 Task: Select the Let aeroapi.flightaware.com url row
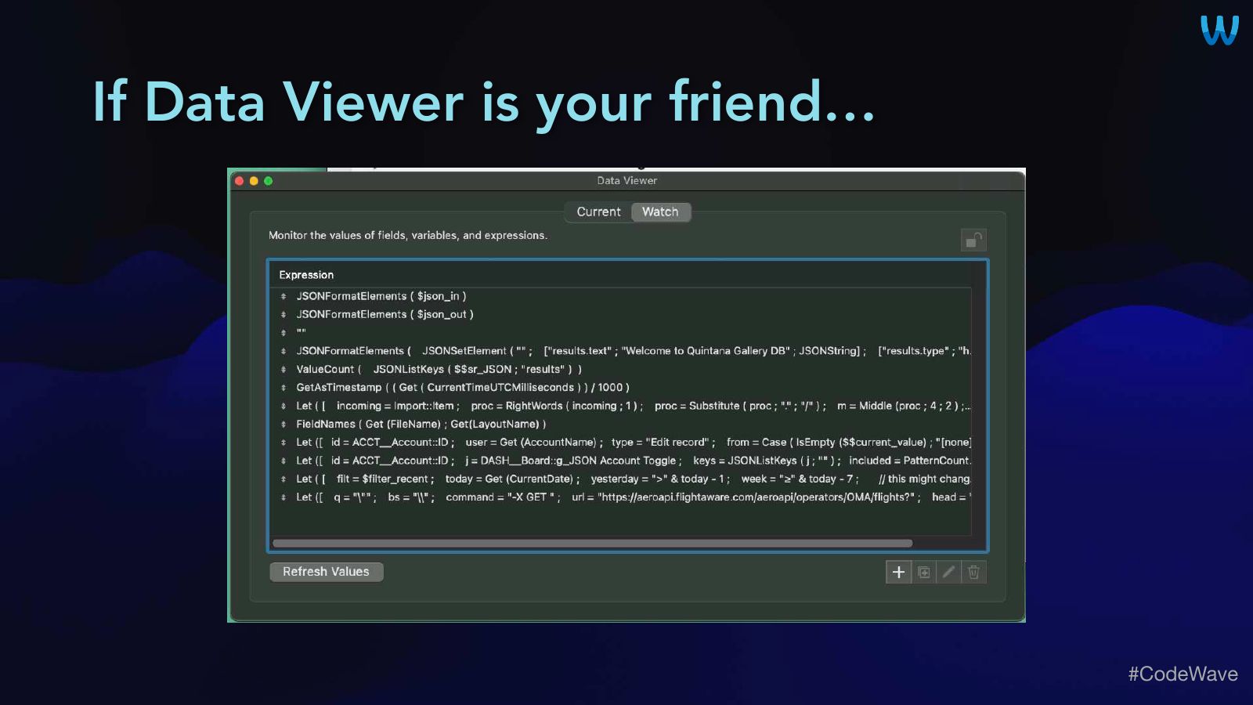click(621, 497)
